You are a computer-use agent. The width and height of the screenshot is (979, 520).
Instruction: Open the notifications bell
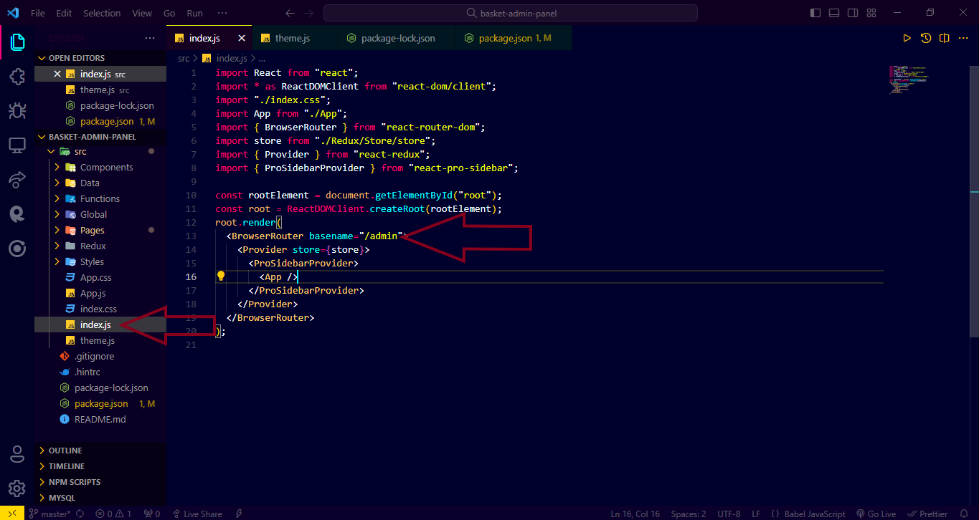pos(963,514)
